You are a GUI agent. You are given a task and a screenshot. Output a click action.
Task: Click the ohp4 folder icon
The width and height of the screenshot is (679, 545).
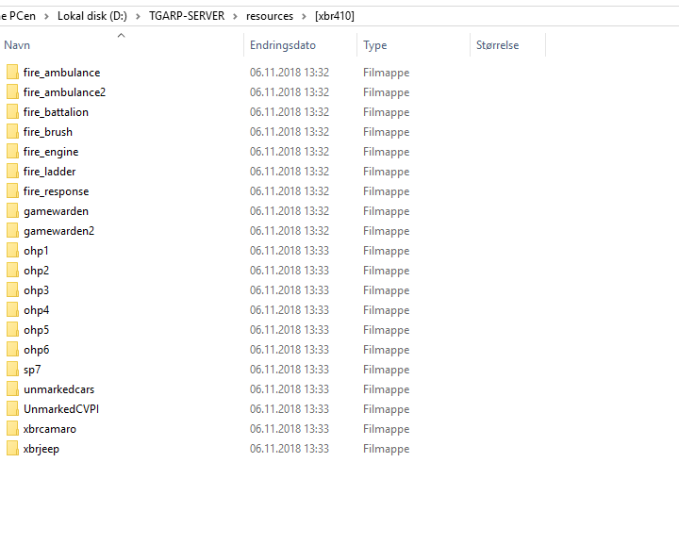pos(12,310)
